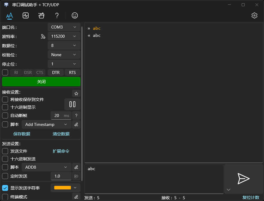This screenshot has height=201, width=264.
Task: Open the COM3 port name dropdown
Action: [x=64, y=27]
